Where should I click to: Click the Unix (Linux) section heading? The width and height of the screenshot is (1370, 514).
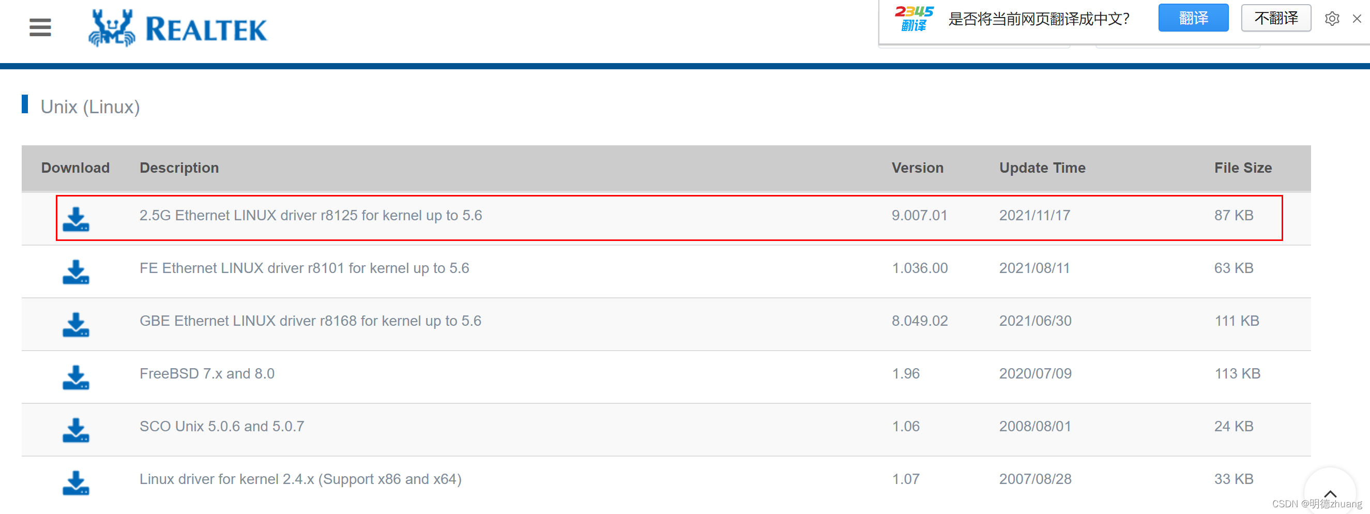90,107
